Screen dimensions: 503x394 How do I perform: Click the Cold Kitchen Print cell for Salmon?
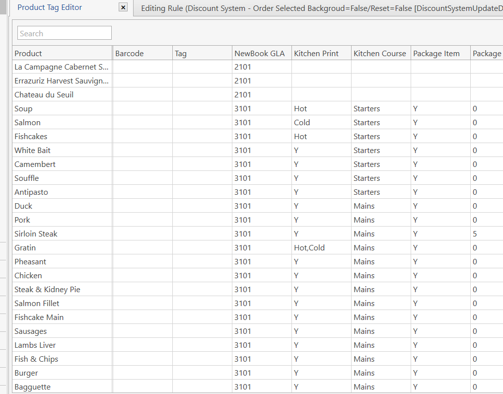(x=321, y=122)
